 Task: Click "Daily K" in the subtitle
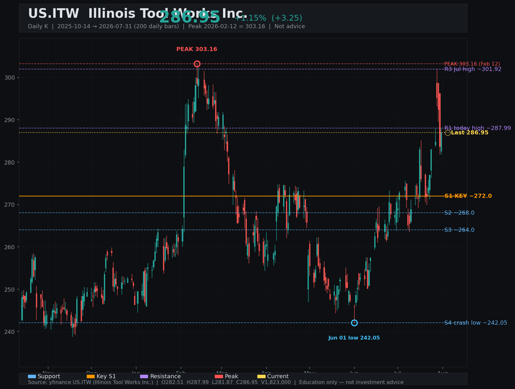(x=38, y=26)
